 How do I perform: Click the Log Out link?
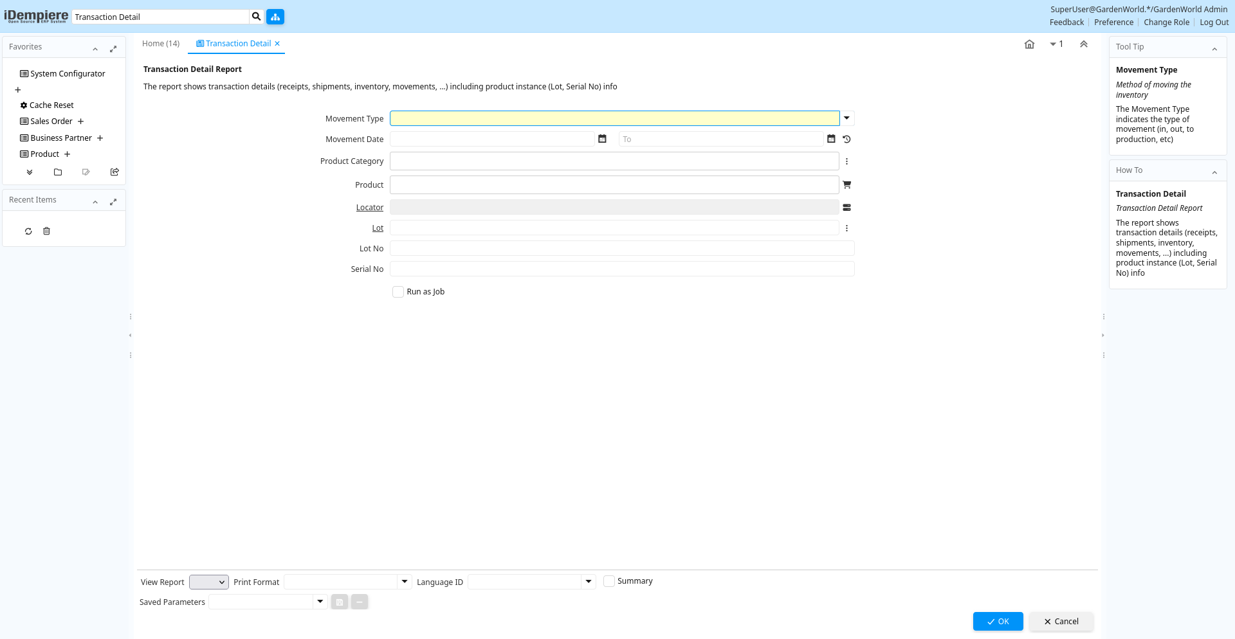pyautogui.click(x=1214, y=22)
